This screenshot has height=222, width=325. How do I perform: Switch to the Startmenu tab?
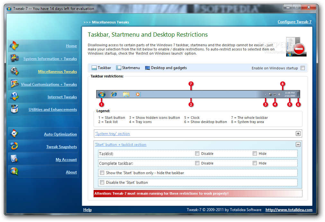click(x=128, y=68)
